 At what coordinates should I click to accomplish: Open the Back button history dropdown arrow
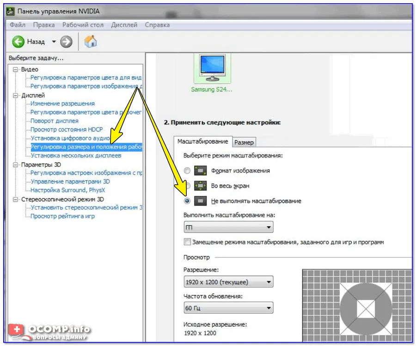pyautogui.click(x=54, y=42)
